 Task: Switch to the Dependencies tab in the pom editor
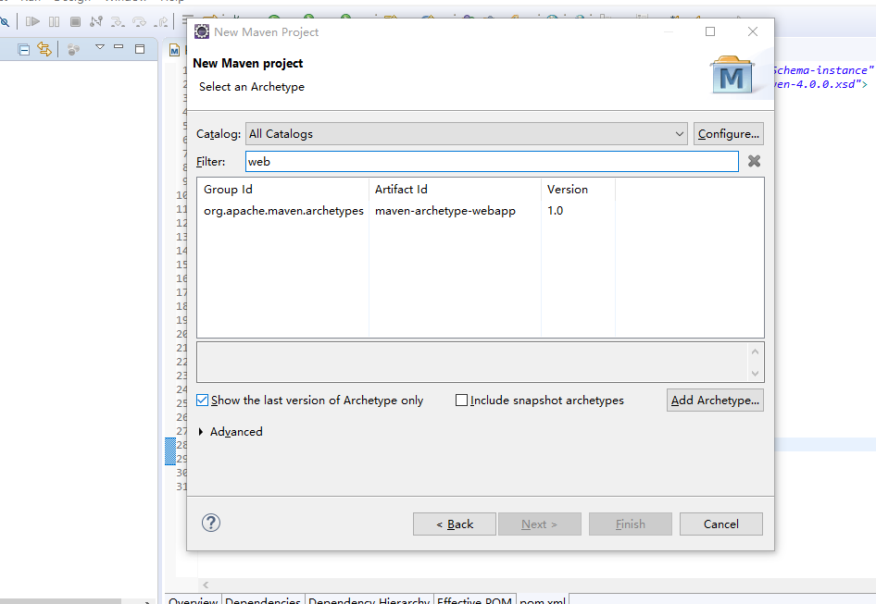pyautogui.click(x=263, y=600)
